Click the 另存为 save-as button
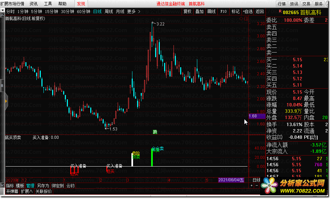Image resolution: width=331 pixels, height=199 pixels. point(43,186)
